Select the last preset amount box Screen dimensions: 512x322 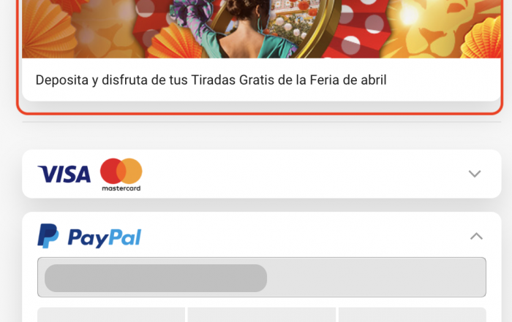pyautogui.click(x=412, y=315)
